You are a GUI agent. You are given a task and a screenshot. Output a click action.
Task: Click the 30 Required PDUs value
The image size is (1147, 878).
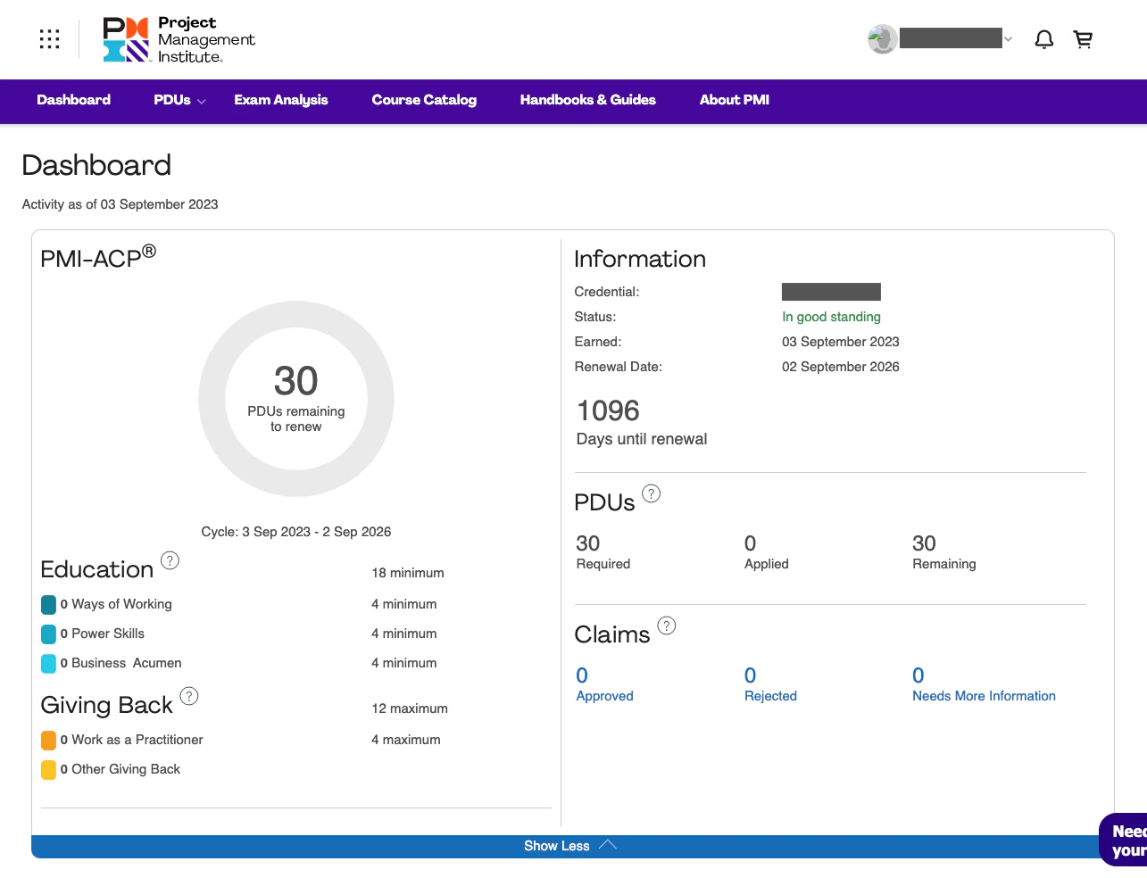[x=588, y=543]
